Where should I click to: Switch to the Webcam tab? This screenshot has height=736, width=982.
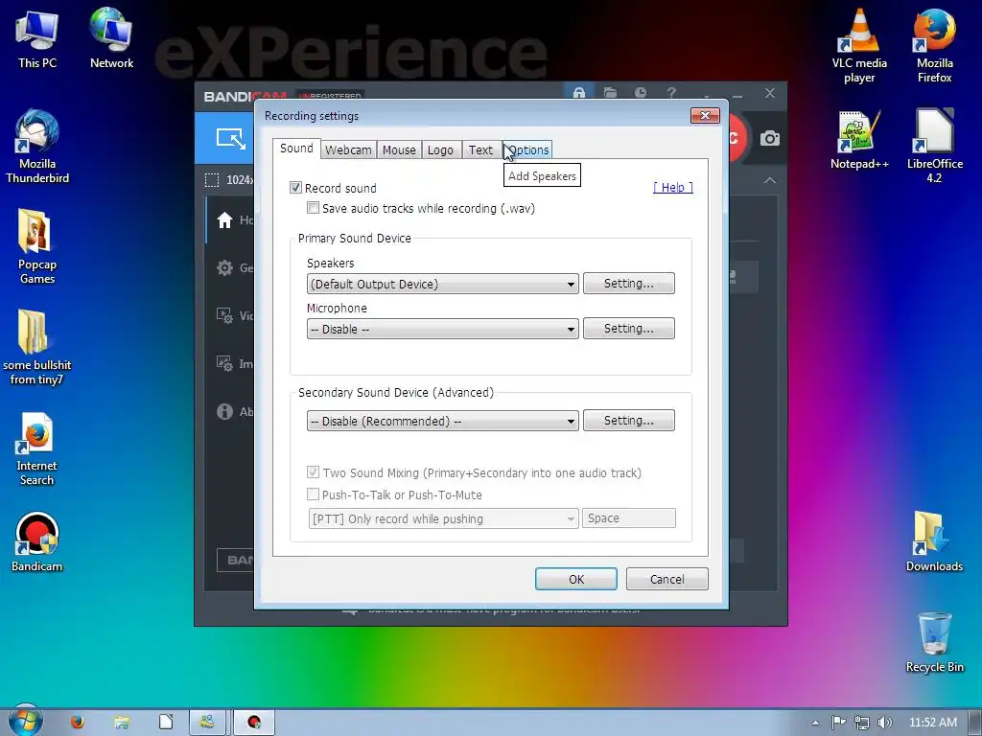coord(348,150)
